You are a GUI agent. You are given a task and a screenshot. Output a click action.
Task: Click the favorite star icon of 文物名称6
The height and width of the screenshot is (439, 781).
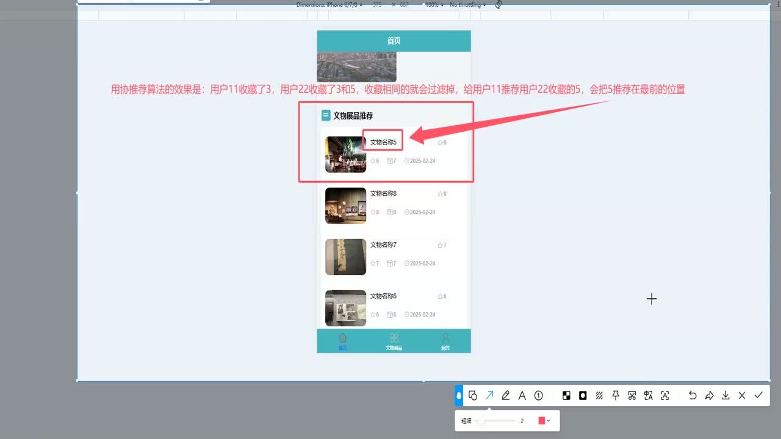click(x=373, y=315)
